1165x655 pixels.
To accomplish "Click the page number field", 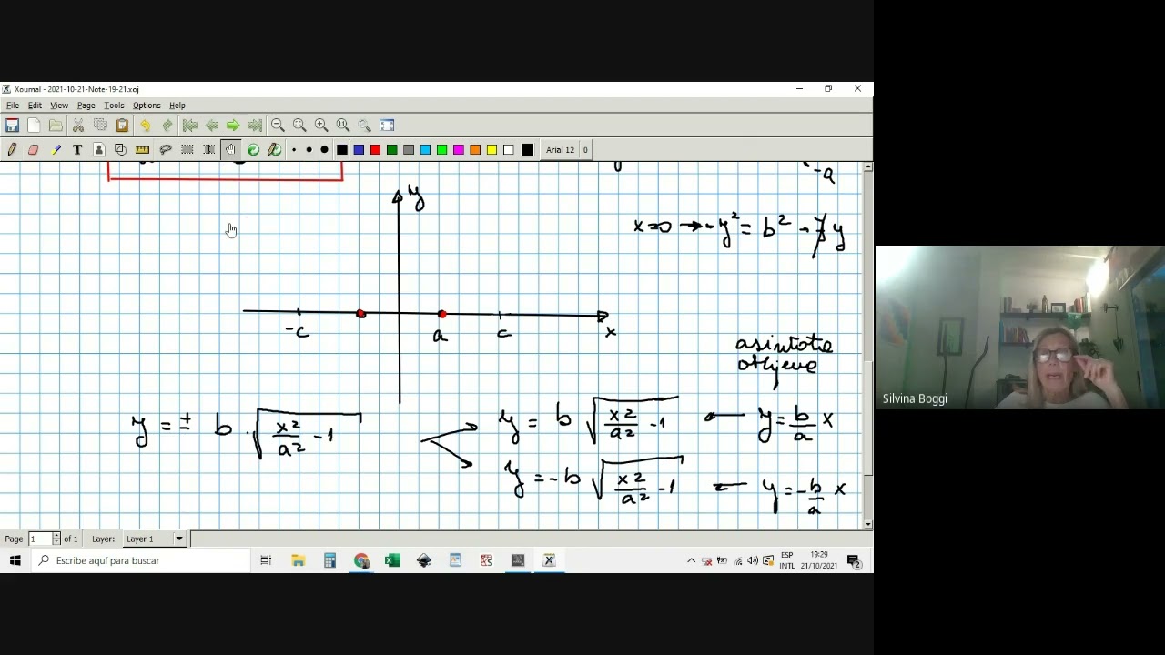I will (40, 539).
